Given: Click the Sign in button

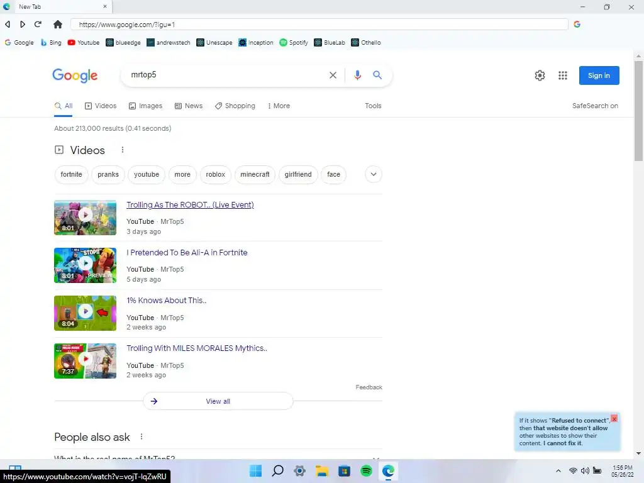Looking at the screenshot, I should 599,75.
